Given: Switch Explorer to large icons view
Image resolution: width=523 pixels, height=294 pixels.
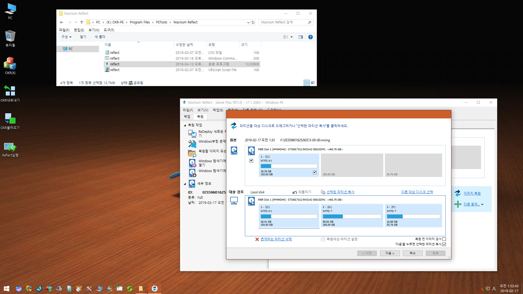Looking at the screenshot, I should point(313,83).
